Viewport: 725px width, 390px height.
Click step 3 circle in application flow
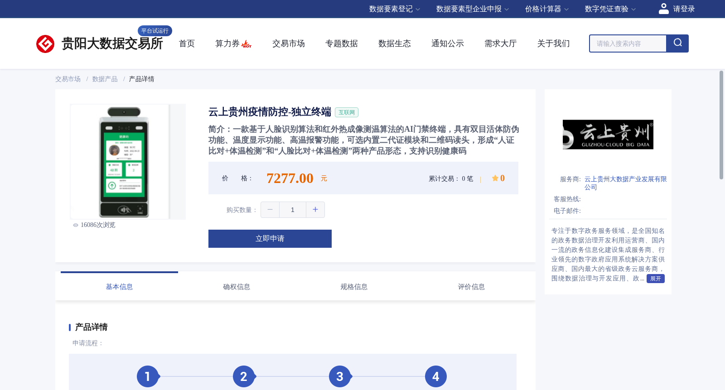coord(340,376)
